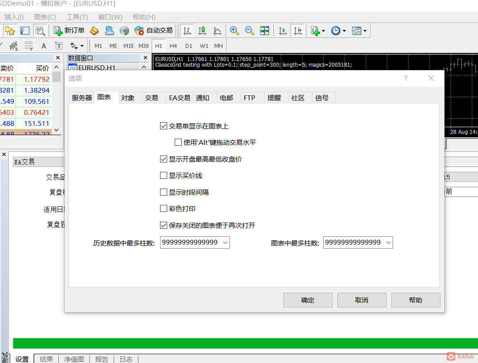This screenshot has height=363, width=478.
Task: Open 历史数据中最多柱数 combo box
Action: tap(195, 242)
